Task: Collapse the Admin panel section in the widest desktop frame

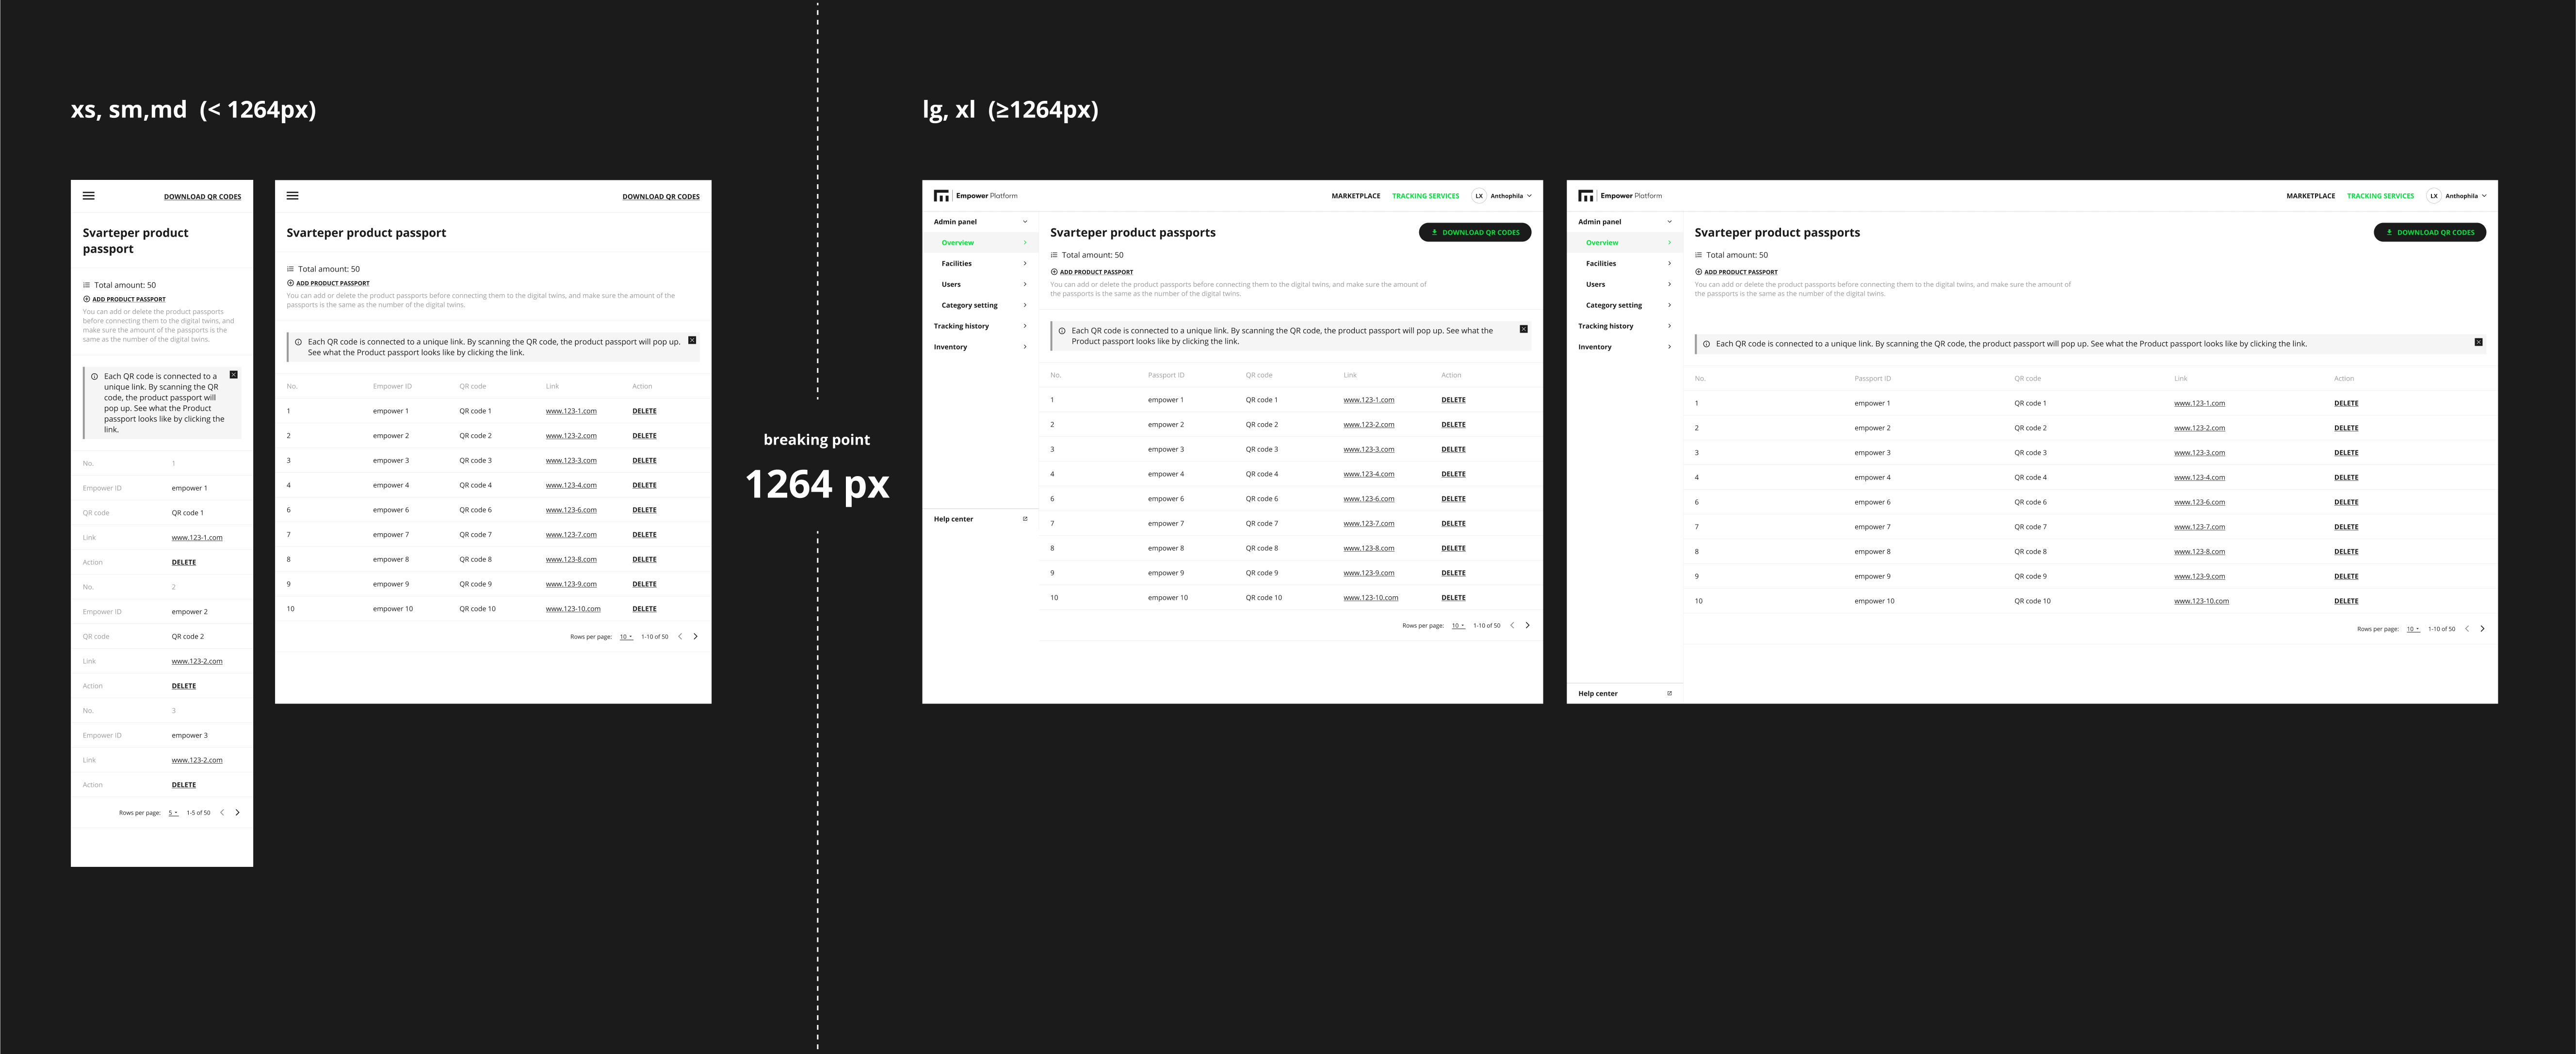Action: click(x=1669, y=222)
